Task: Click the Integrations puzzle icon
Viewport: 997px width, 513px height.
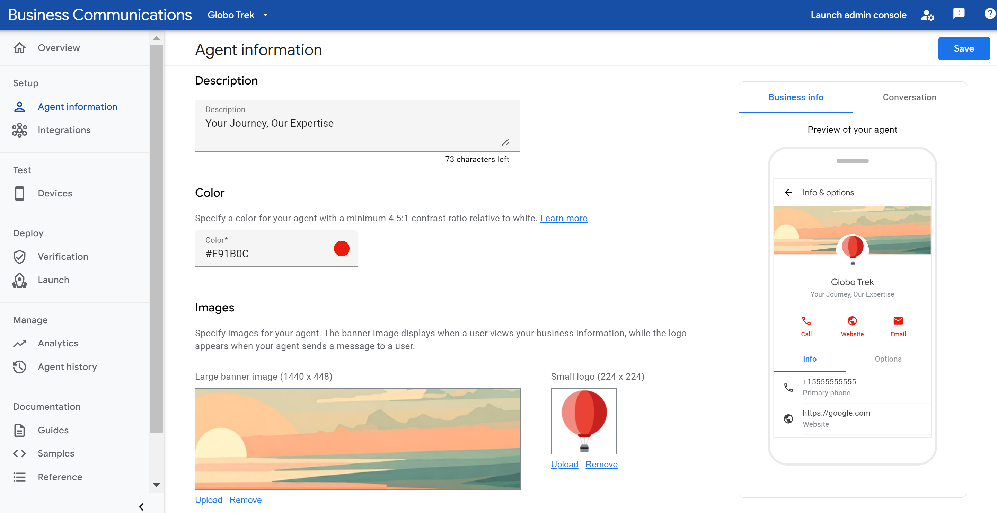Action: (20, 130)
